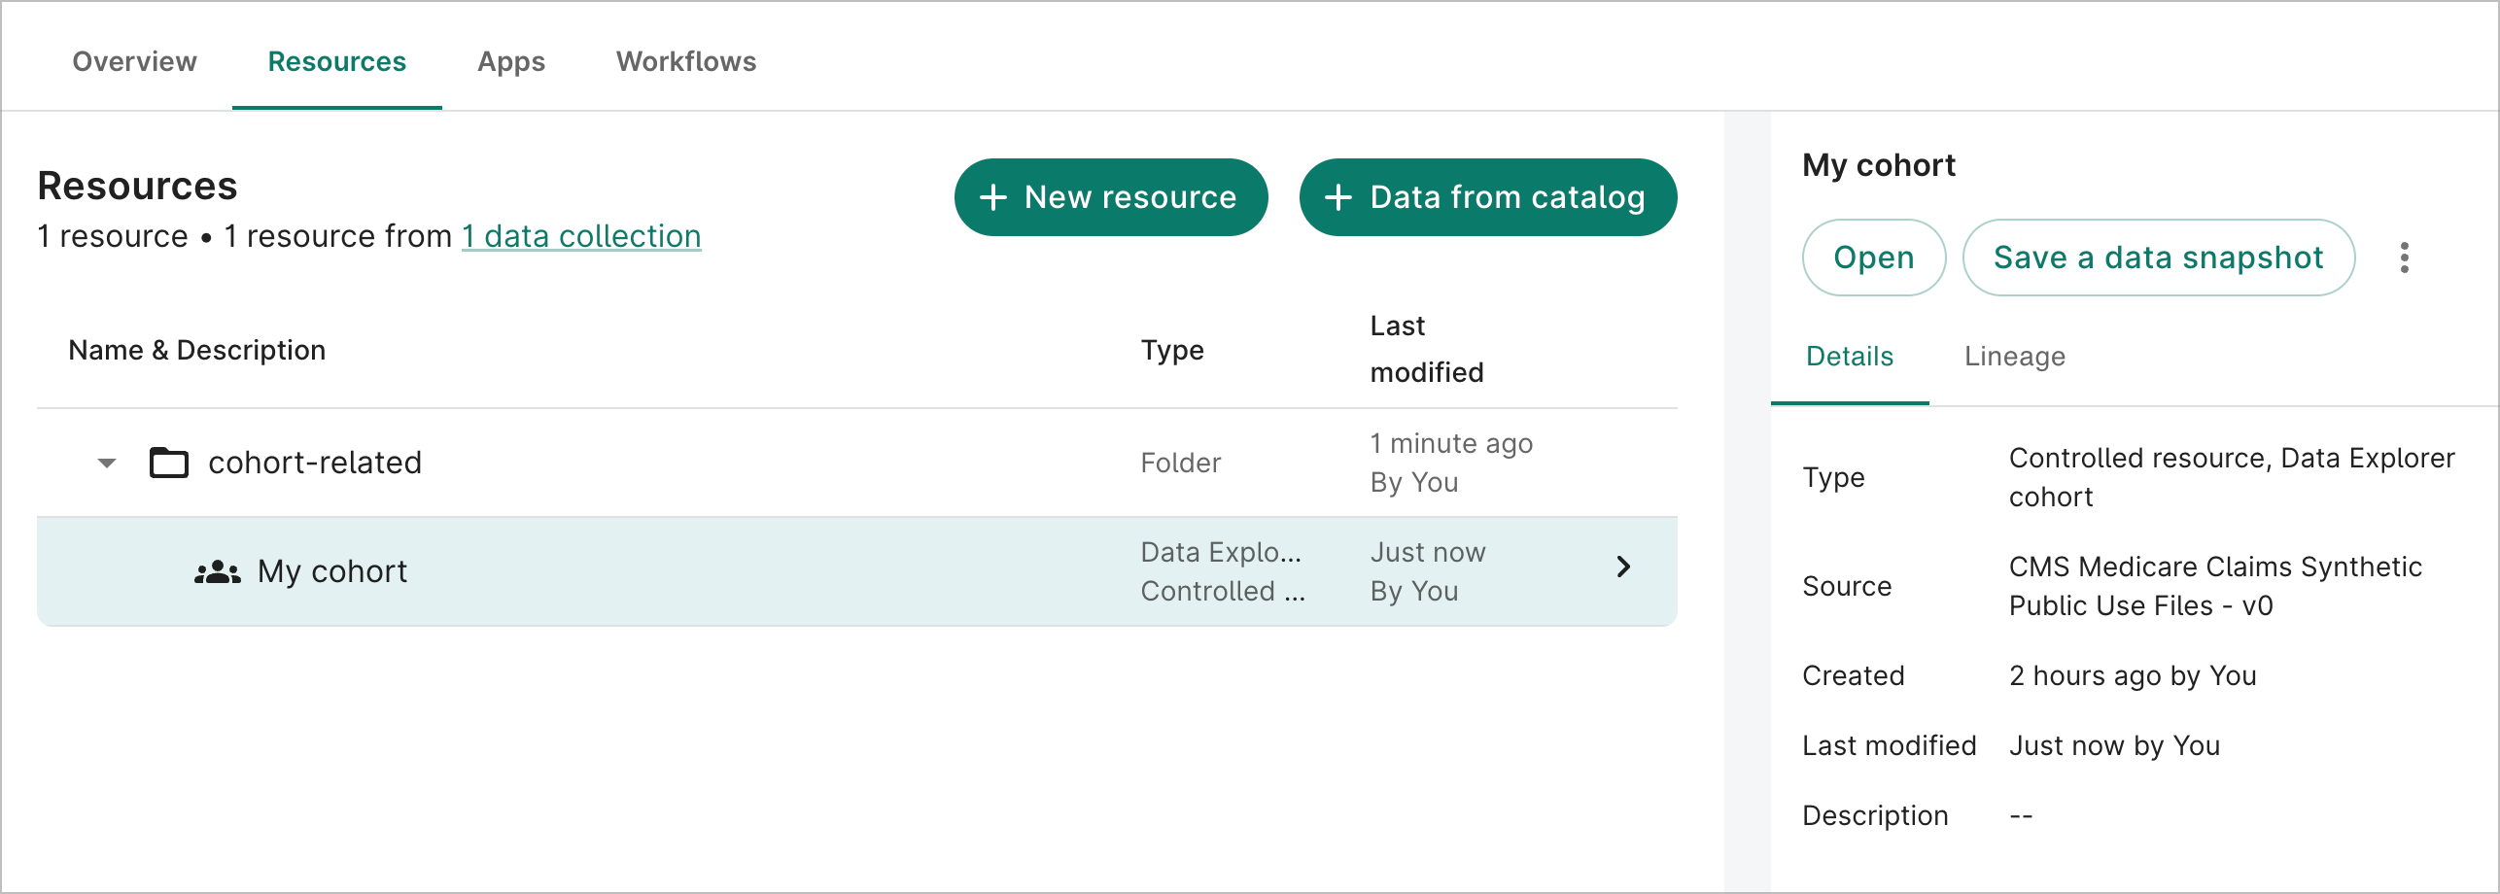Expand details with the disclosure triangle next to cohort-related
Viewport: 2500px width, 894px height.
point(106,464)
